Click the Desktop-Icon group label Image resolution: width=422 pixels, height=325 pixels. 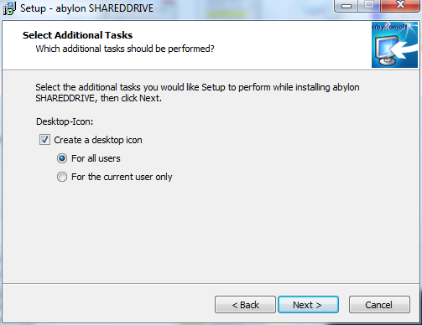click(x=65, y=121)
